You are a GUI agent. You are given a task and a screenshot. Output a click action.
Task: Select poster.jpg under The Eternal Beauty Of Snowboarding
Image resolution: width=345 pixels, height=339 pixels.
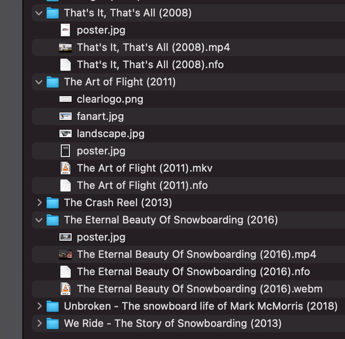point(101,237)
